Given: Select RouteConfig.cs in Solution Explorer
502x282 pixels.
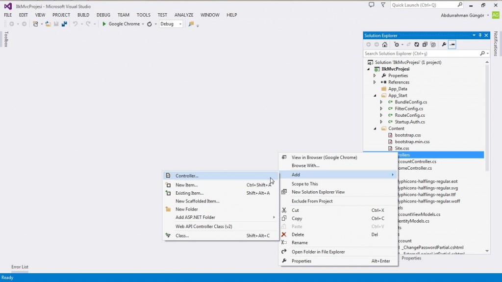Looking at the screenshot, I should (x=409, y=115).
